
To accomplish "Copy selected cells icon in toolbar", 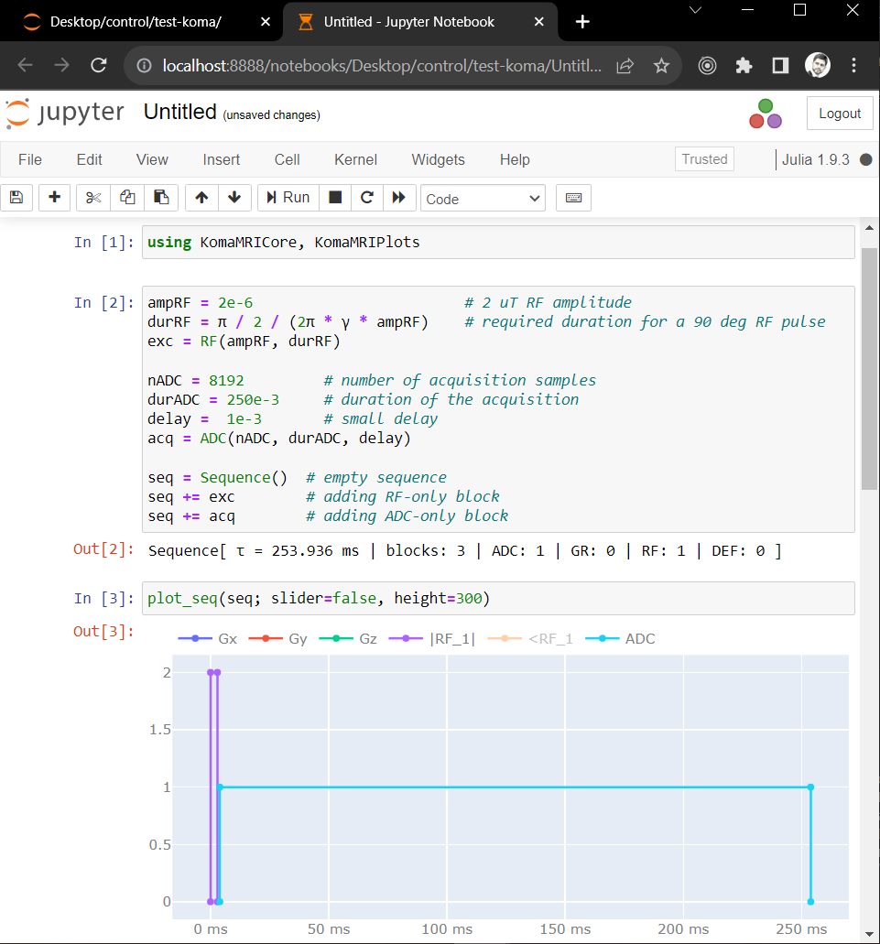I will pos(127,198).
